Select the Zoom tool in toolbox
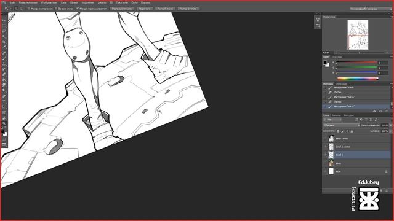The width and height of the screenshot is (394, 221). pyautogui.click(x=4, y=123)
